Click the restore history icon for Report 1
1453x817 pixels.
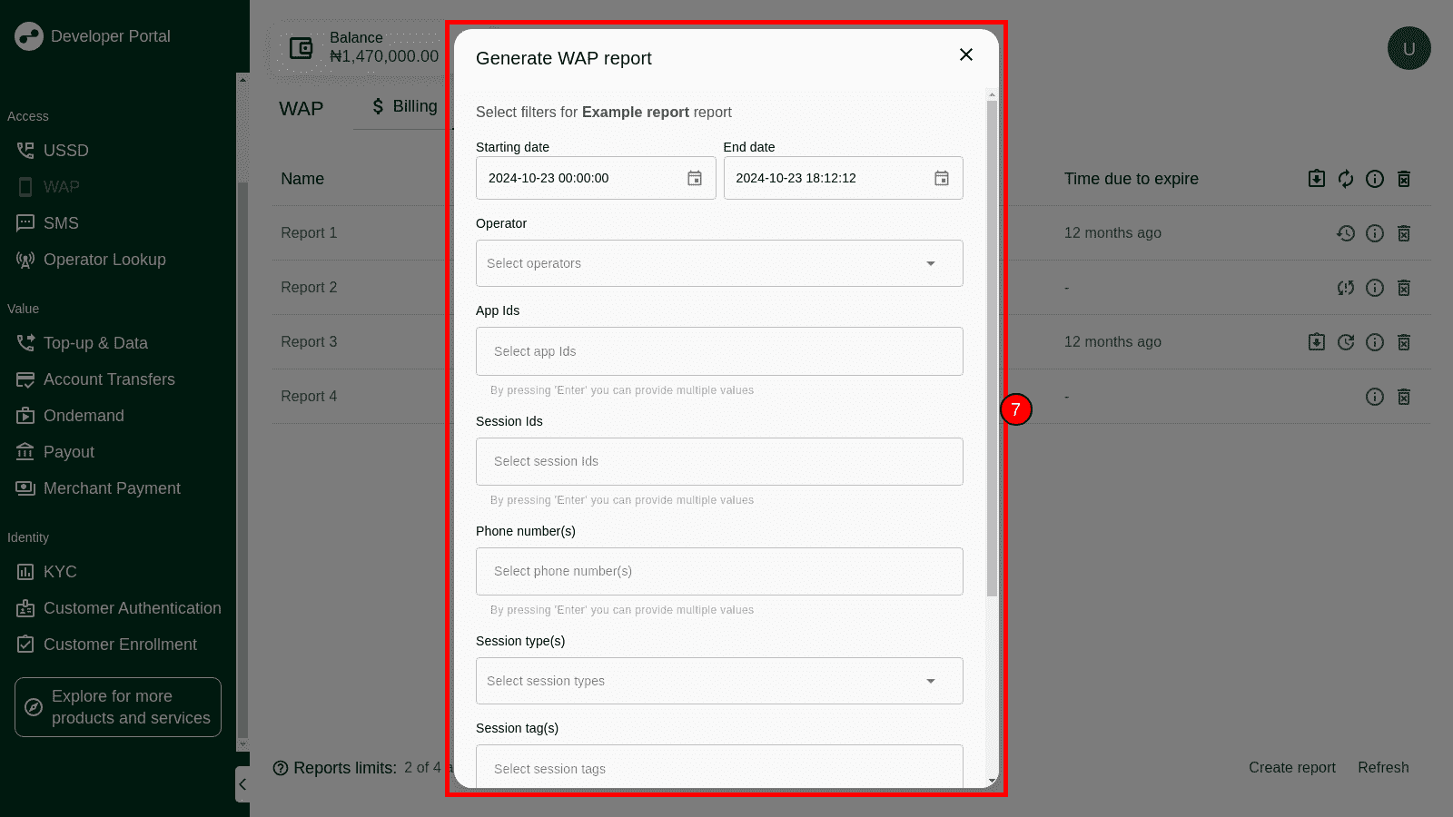tap(1345, 233)
